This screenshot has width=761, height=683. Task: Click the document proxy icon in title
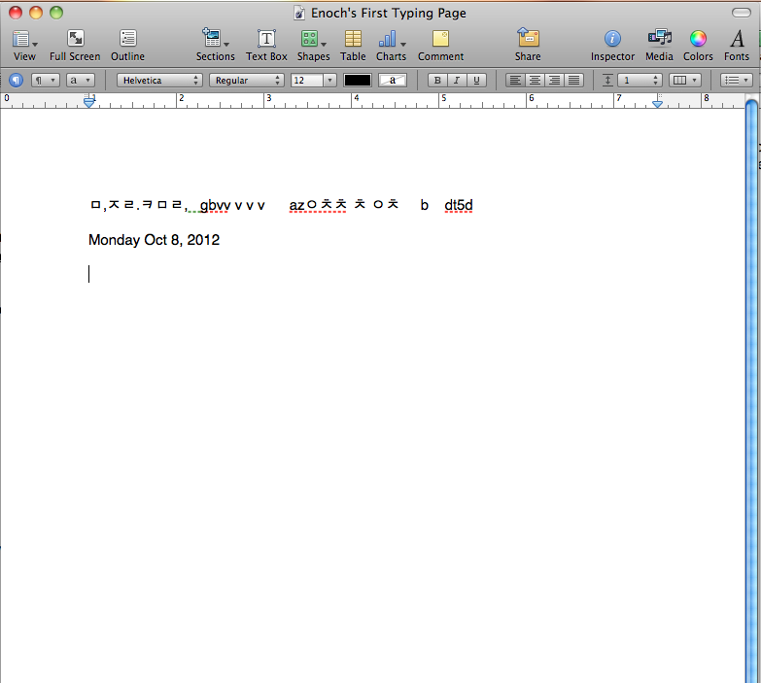click(299, 13)
